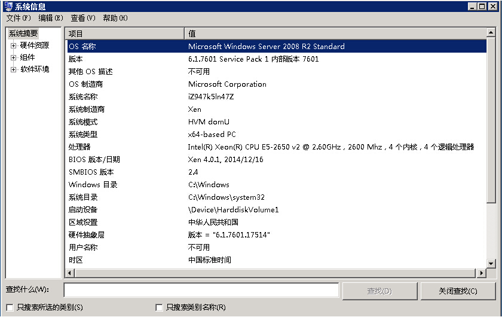
Task: Click the value iZ947k5ln47Z
Action: tap(211, 96)
